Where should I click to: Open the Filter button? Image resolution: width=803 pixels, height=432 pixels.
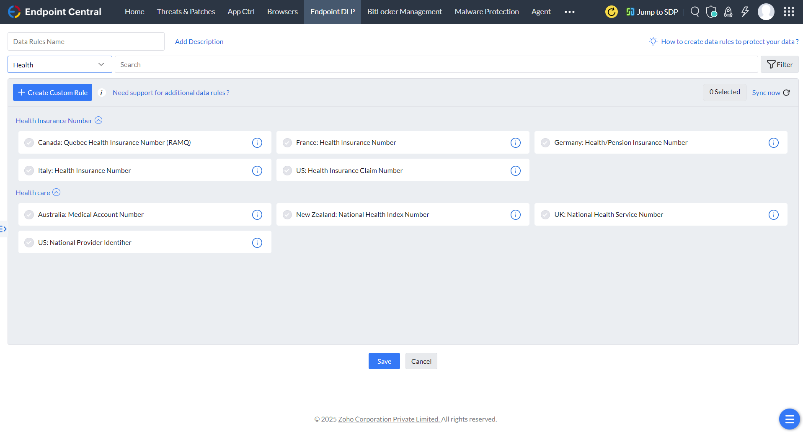click(x=780, y=64)
